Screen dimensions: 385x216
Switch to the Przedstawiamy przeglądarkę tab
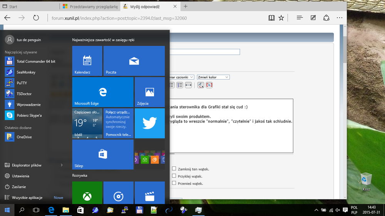(x=90, y=7)
